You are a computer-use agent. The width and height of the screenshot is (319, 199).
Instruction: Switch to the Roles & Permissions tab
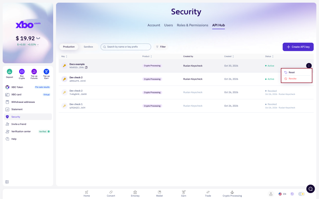[193, 25]
